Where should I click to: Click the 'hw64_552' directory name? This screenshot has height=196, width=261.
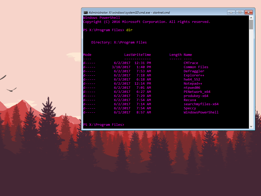[x=192, y=79]
